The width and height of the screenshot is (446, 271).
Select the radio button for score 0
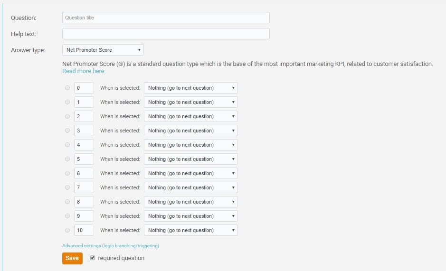[67, 88]
